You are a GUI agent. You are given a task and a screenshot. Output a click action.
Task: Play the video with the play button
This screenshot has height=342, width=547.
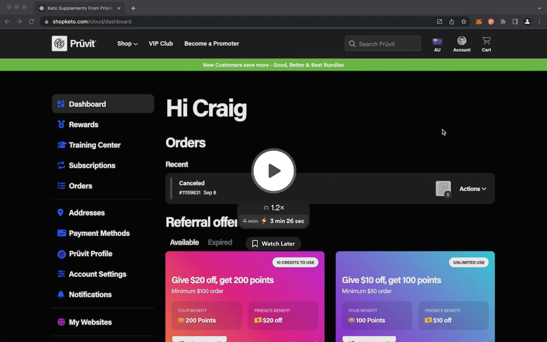274,171
